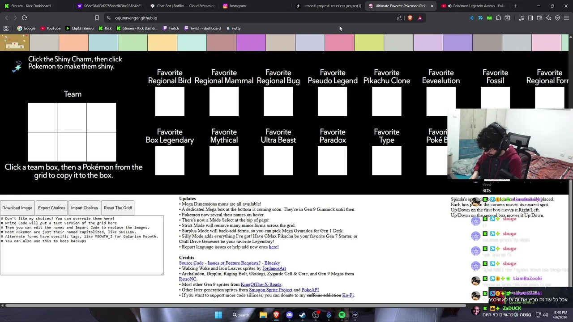The width and height of the screenshot is (573, 322).
Task: Select the peach orange swatch in top bar
Action: point(73,43)
